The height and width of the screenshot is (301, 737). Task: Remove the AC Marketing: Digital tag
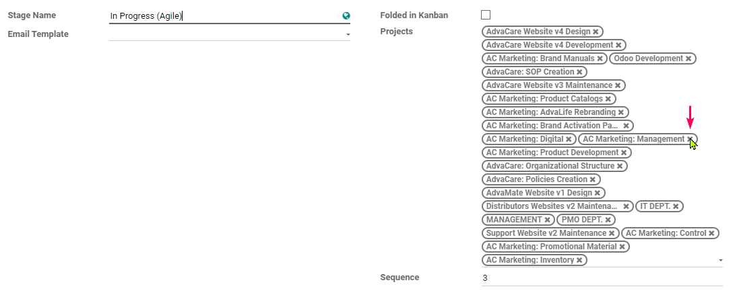[569, 139]
